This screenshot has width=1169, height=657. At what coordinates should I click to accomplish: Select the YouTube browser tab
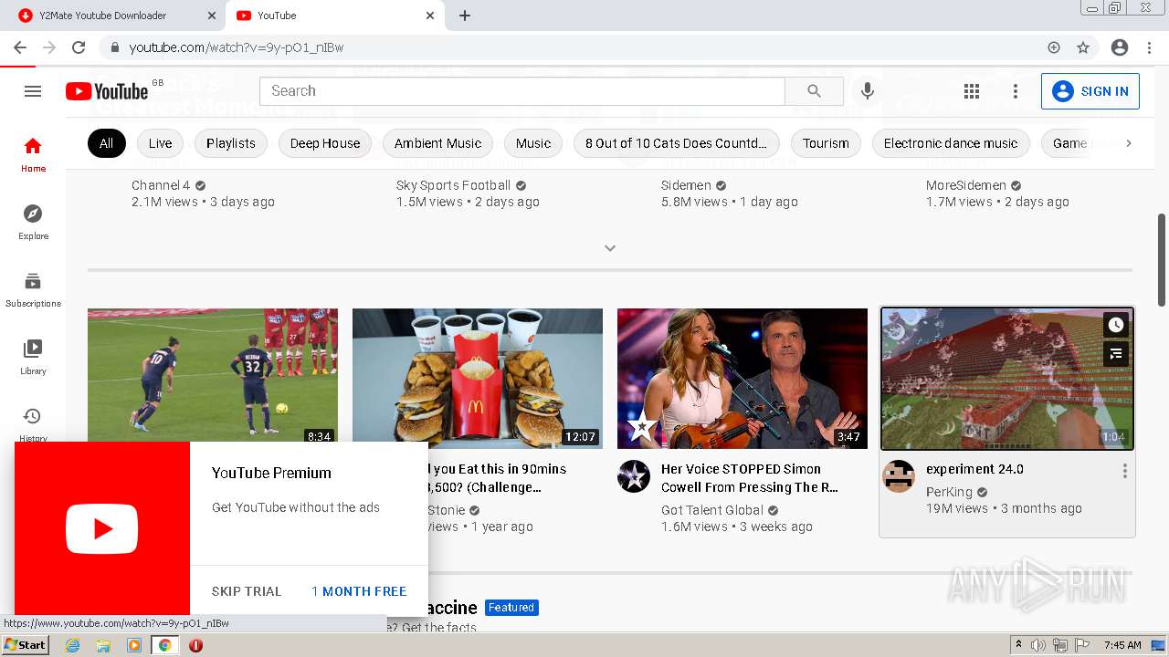(334, 16)
